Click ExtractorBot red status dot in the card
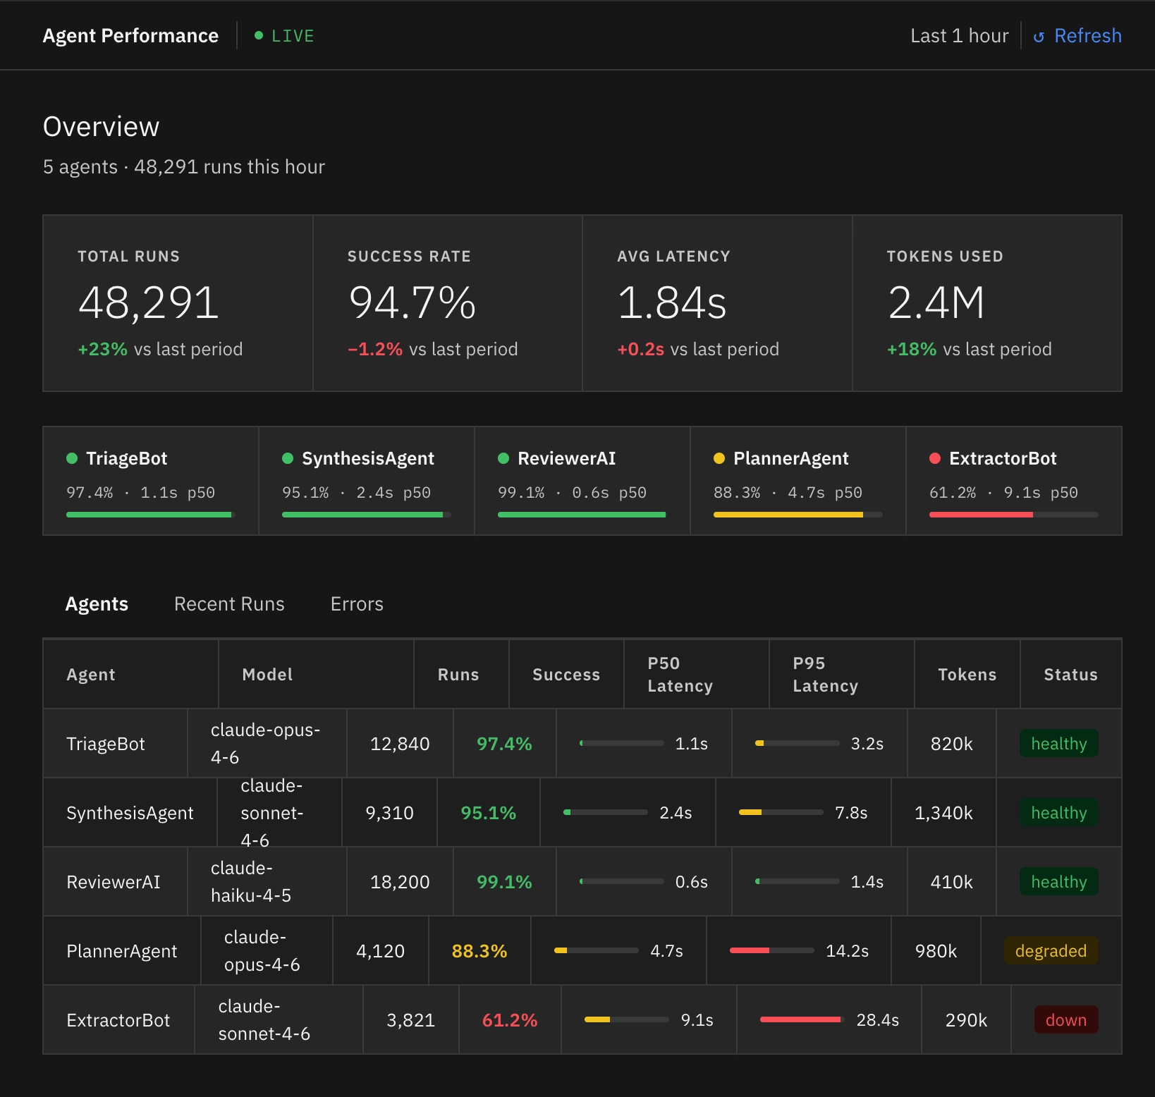Screen dimensions: 1155x1097 pyautogui.click(x=935, y=458)
